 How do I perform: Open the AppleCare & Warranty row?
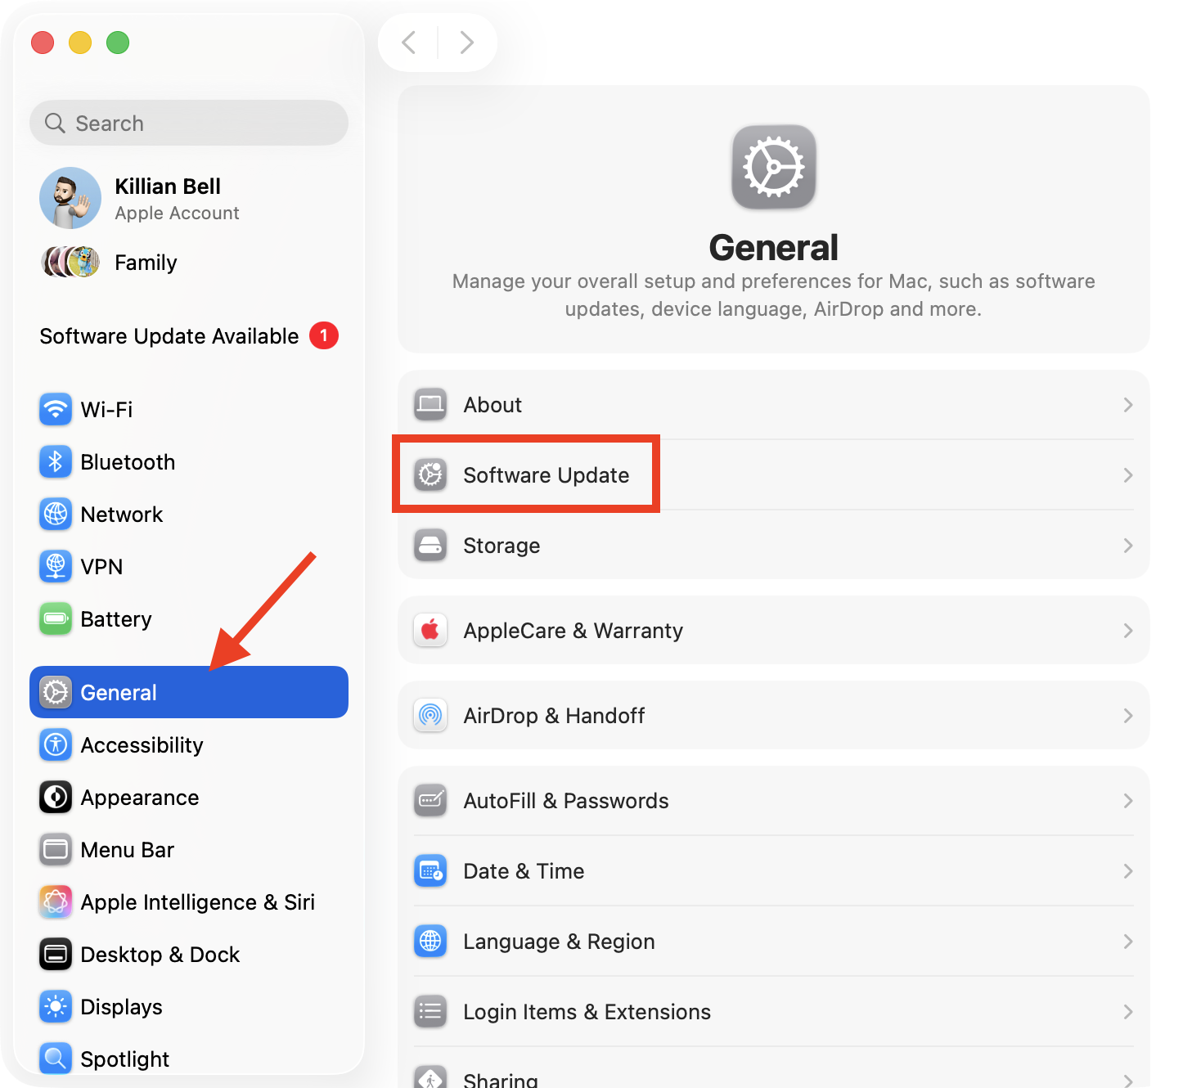(x=773, y=630)
